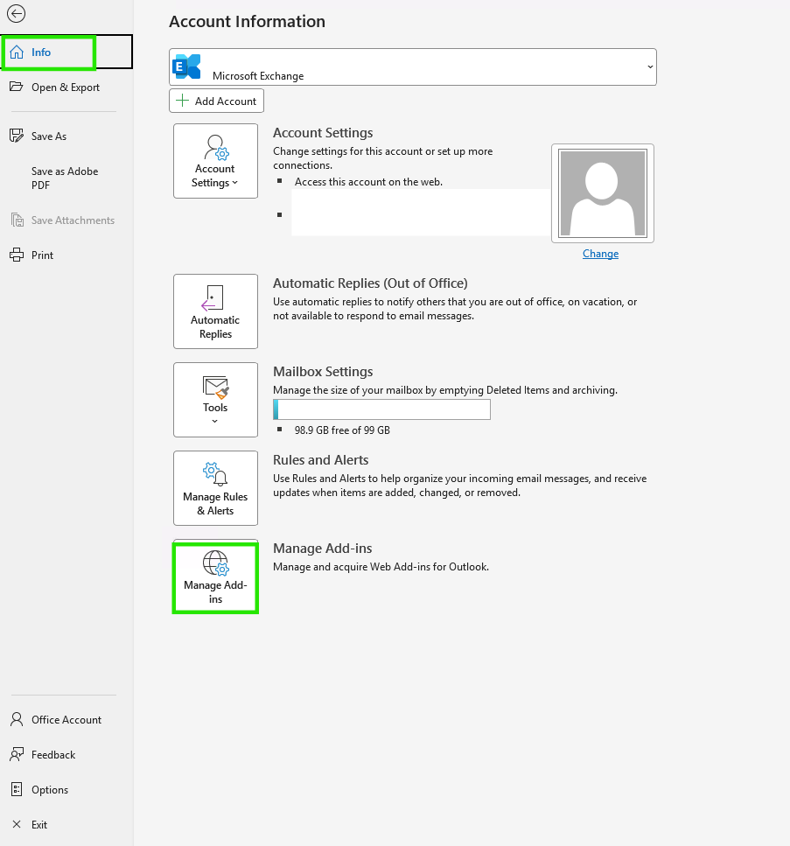Click '98.9 GB free of 99 GB'

342,430
